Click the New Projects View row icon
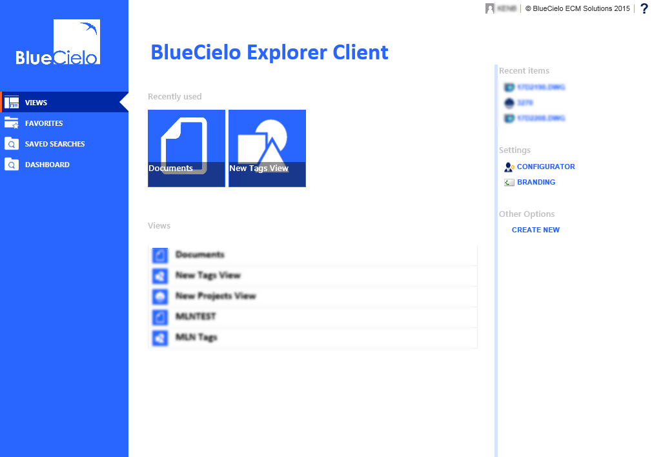652x457 pixels. point(160,296)
